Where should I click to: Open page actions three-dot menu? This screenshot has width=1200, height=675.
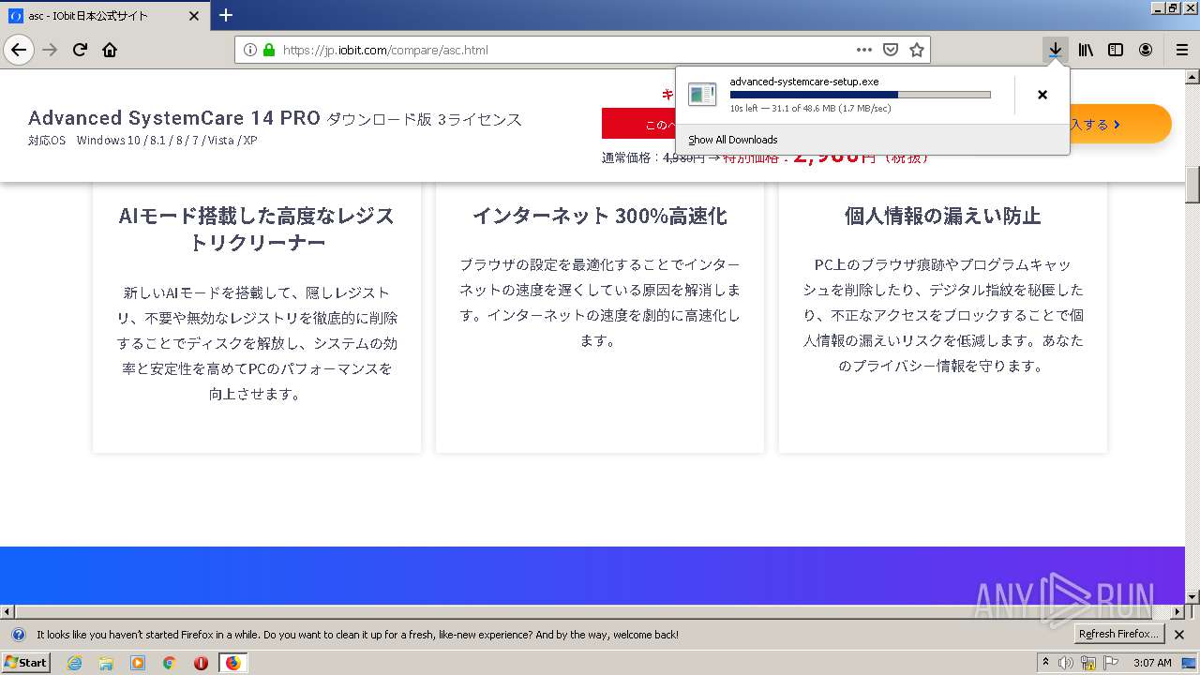(x=864, y=50)
